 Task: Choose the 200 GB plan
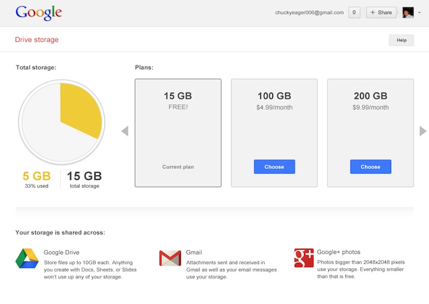pyautogui.click(x=370, y=167)
